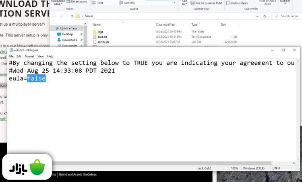
Task: Click the Refresh button beside address bar
Action: coord(265,16)
